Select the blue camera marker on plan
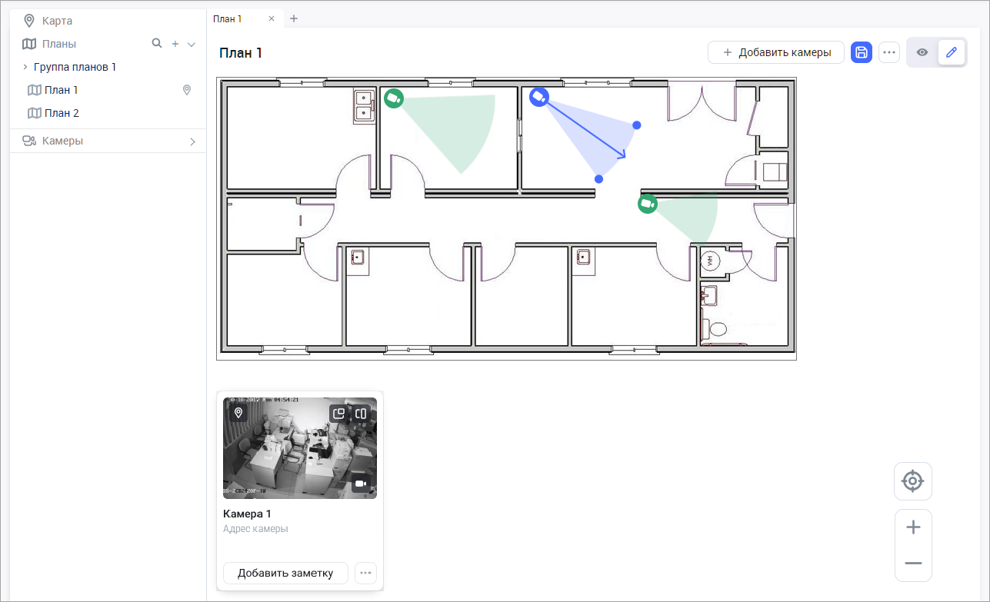The image size is (990, 602). pos(539,97)
